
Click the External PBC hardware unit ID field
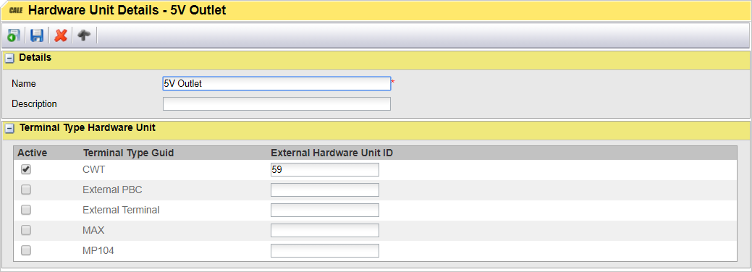coord(325,190)
